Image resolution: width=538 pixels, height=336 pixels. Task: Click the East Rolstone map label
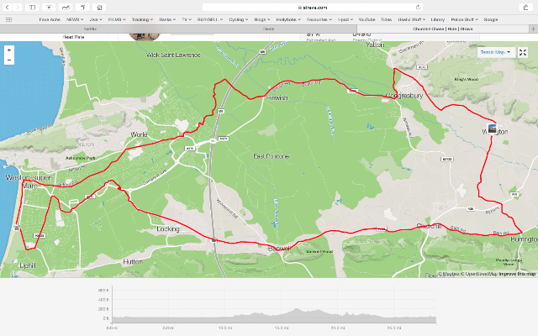(x=271, y=156)
